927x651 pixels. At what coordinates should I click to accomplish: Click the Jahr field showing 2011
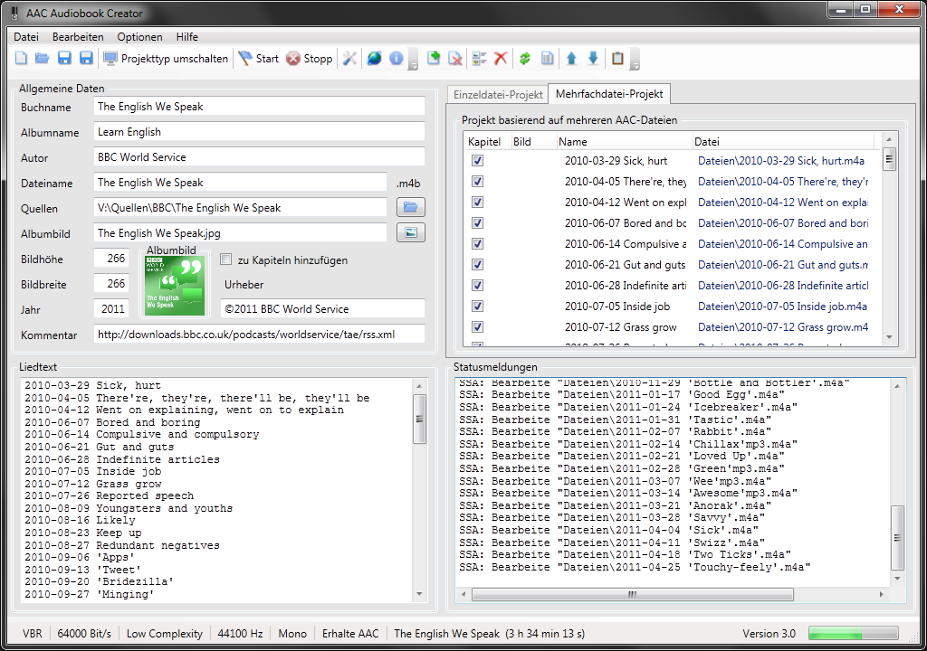tap(111, 309)
